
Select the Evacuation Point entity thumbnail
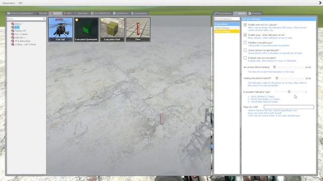(x=112, y=30)
